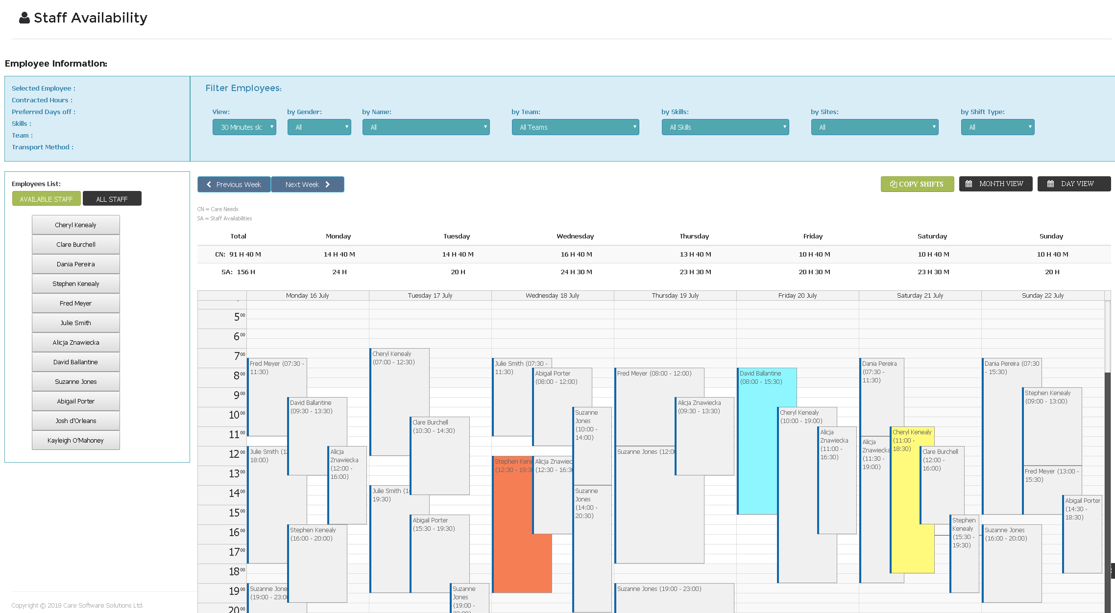Switch to Month View
Viewport: 1115px width, 613px height.
(996, 184)
